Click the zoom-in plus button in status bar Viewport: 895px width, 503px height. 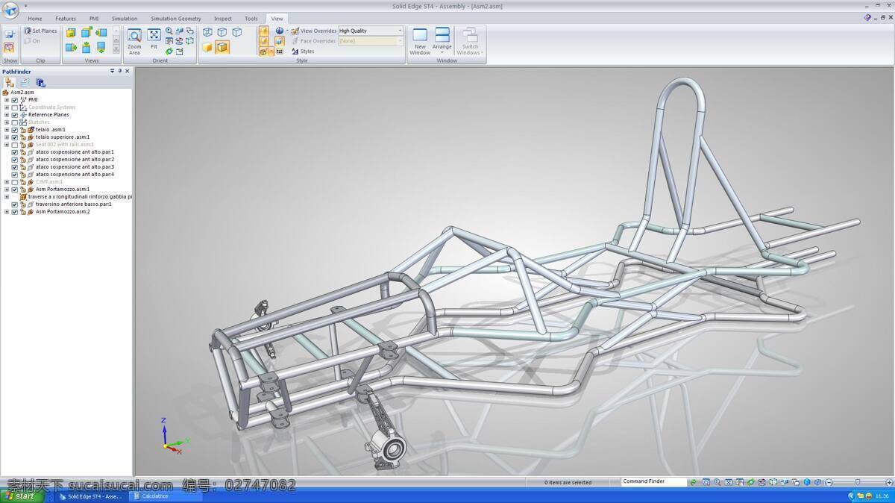click(x=889, y=482)
